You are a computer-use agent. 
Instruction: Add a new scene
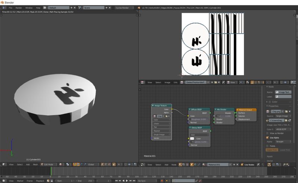[x=106, y=8]
